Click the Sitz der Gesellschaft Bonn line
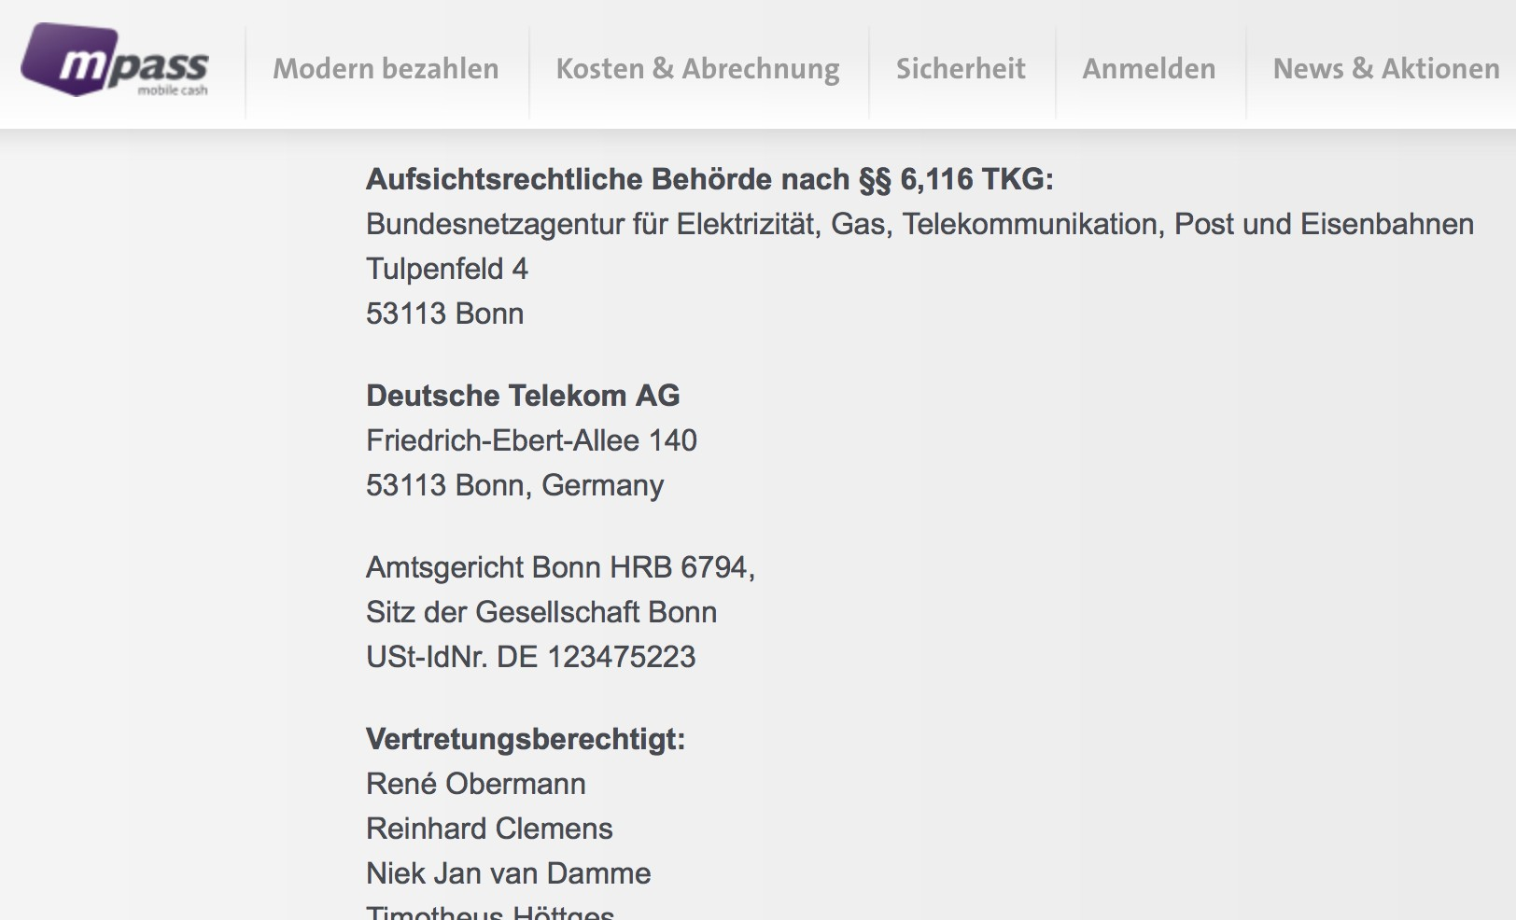1516x920 pixels. [540, 612]
